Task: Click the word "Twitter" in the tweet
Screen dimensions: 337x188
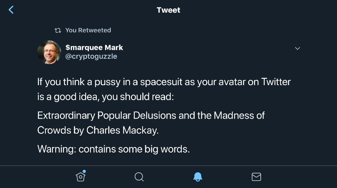Action: (276, 82)
